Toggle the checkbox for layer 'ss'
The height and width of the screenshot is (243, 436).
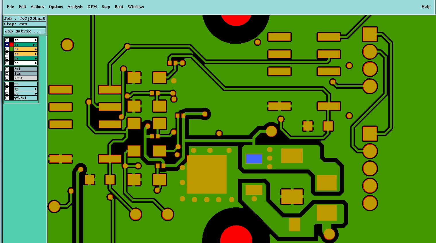point(7,54)
